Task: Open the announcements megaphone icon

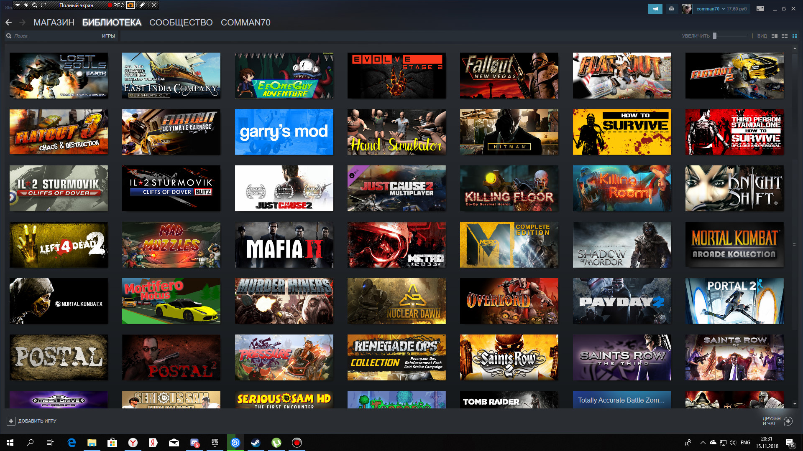Action: (655, 9)
